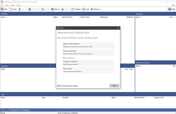The height and width of the screenshot is (114, 176).
Task: Open the Tools menu
Action: click(x=18, y=5)
